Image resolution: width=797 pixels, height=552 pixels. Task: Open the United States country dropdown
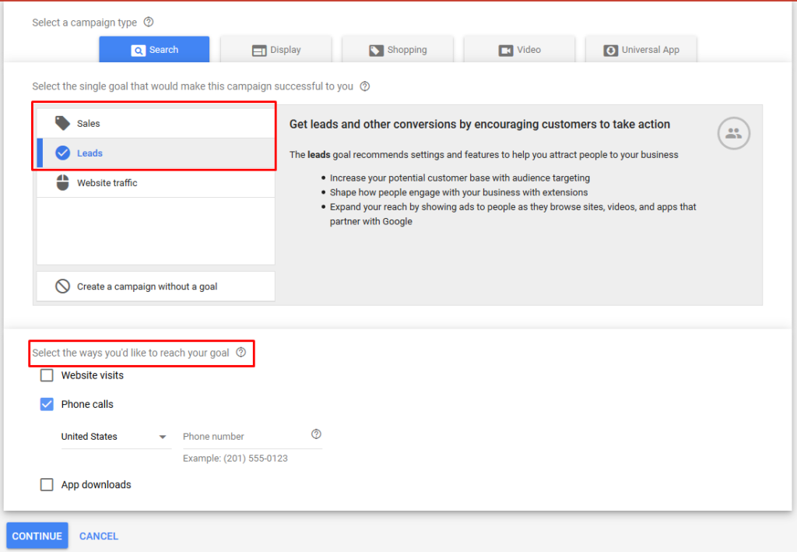point(116,437)
